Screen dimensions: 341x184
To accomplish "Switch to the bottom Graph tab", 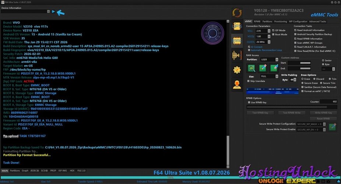I will coord(25,170).
